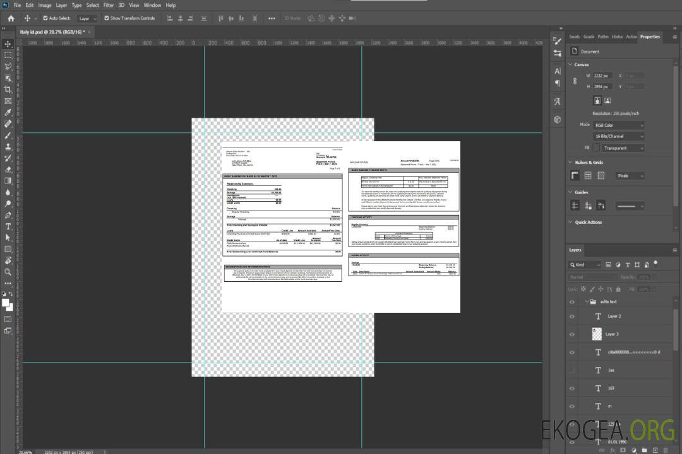Select the Zoom tool
The width and height of the screenshot is (682, 454).
click(x=8, y=272)
